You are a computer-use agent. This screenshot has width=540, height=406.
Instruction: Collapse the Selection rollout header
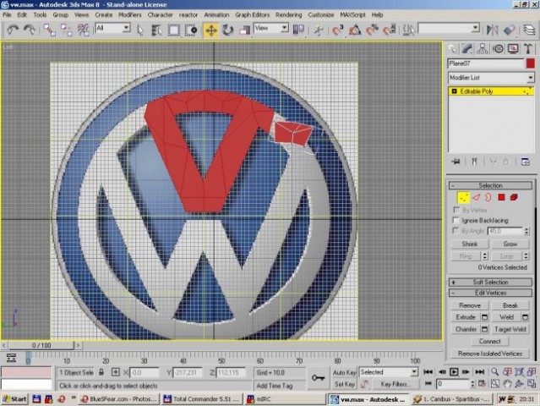point(490,185)
